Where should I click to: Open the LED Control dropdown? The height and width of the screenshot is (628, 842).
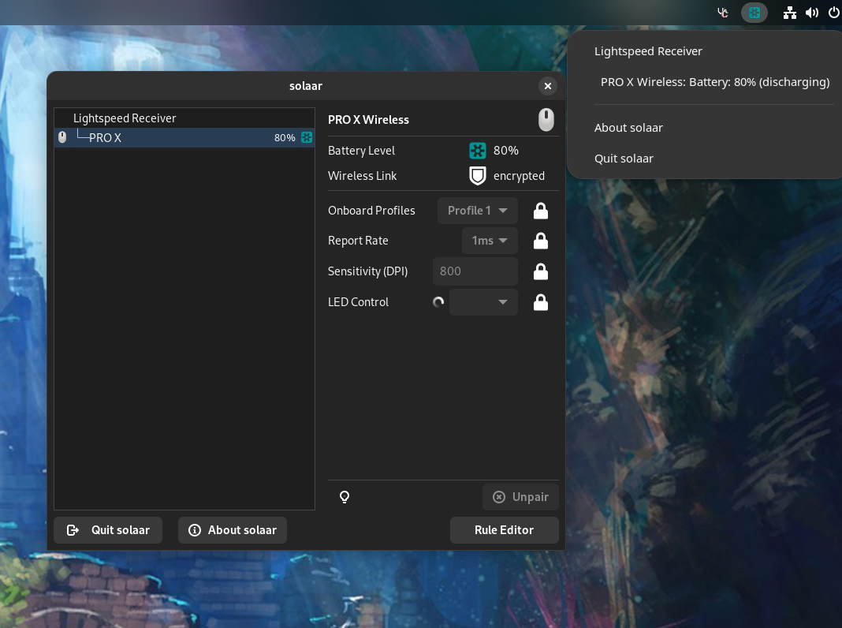click(x=483, y=302)
